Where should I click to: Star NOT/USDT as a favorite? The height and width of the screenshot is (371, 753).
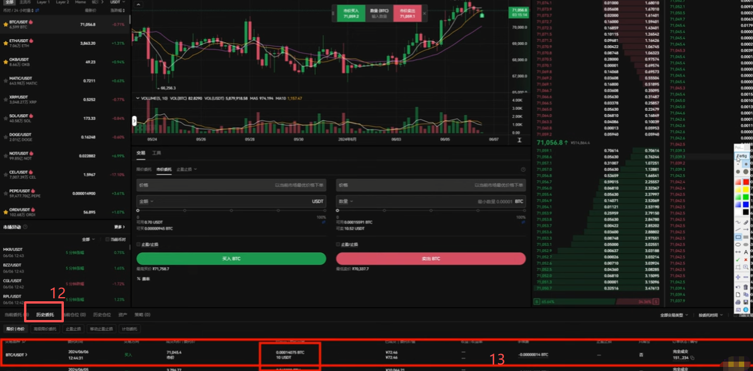(x=6, y=156)
